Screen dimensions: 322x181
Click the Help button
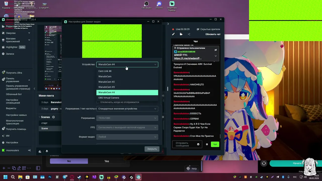192,169
